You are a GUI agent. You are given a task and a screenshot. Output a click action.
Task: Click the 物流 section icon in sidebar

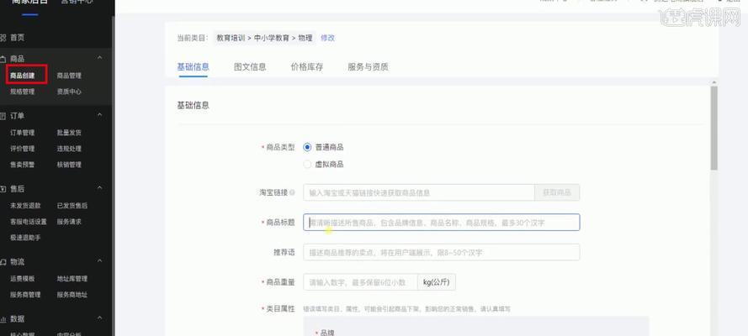tap(3, 263)
